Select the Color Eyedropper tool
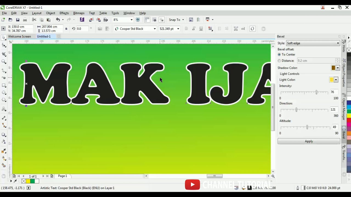Image resolution: width=351 pixels, height=197 pixels. coord(4,151)
